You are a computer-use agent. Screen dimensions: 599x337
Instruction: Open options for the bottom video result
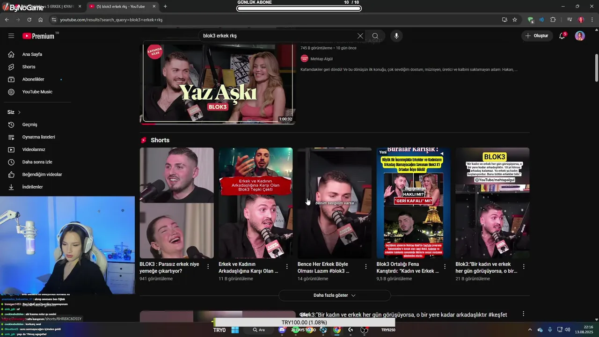(524, 314)
